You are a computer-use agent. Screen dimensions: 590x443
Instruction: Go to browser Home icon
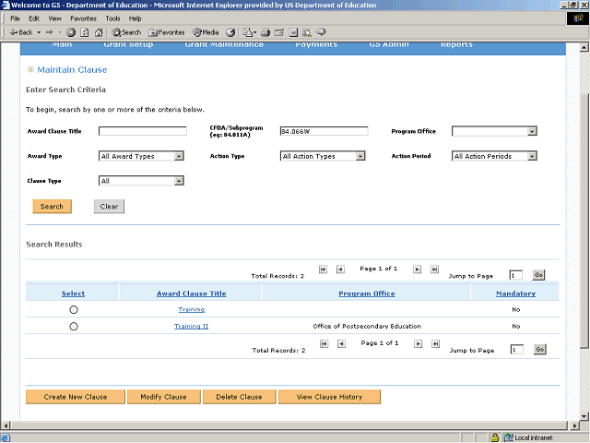tap(97, 32)
